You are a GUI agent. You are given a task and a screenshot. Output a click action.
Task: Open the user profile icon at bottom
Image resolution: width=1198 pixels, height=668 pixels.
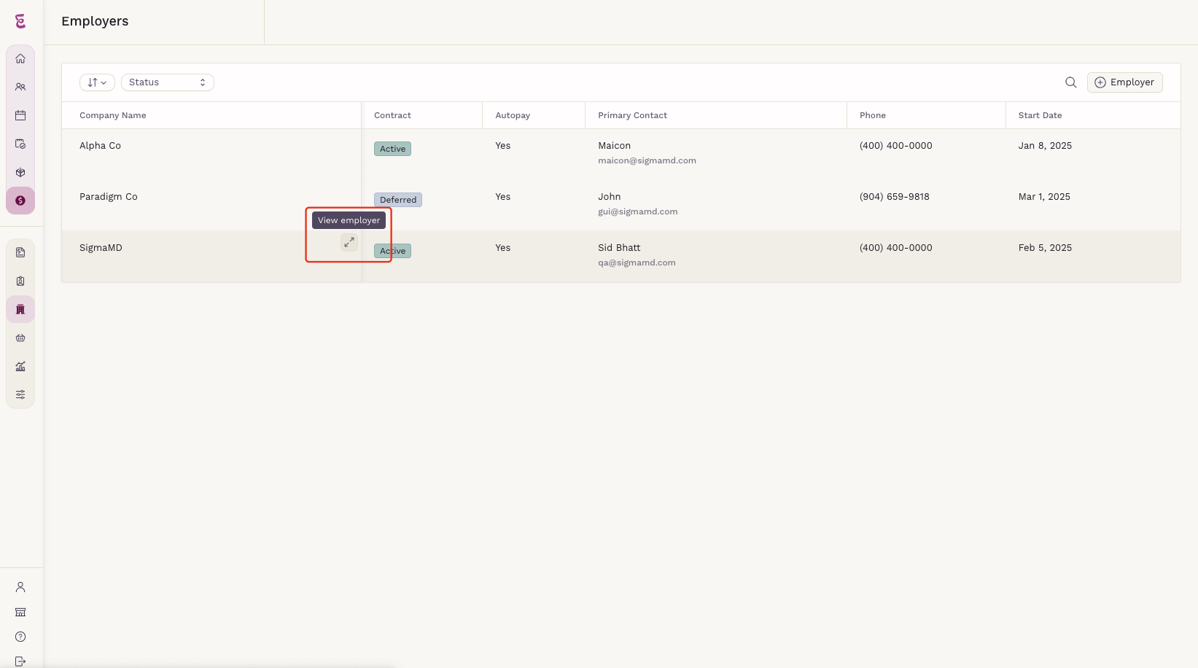(20, 587)
